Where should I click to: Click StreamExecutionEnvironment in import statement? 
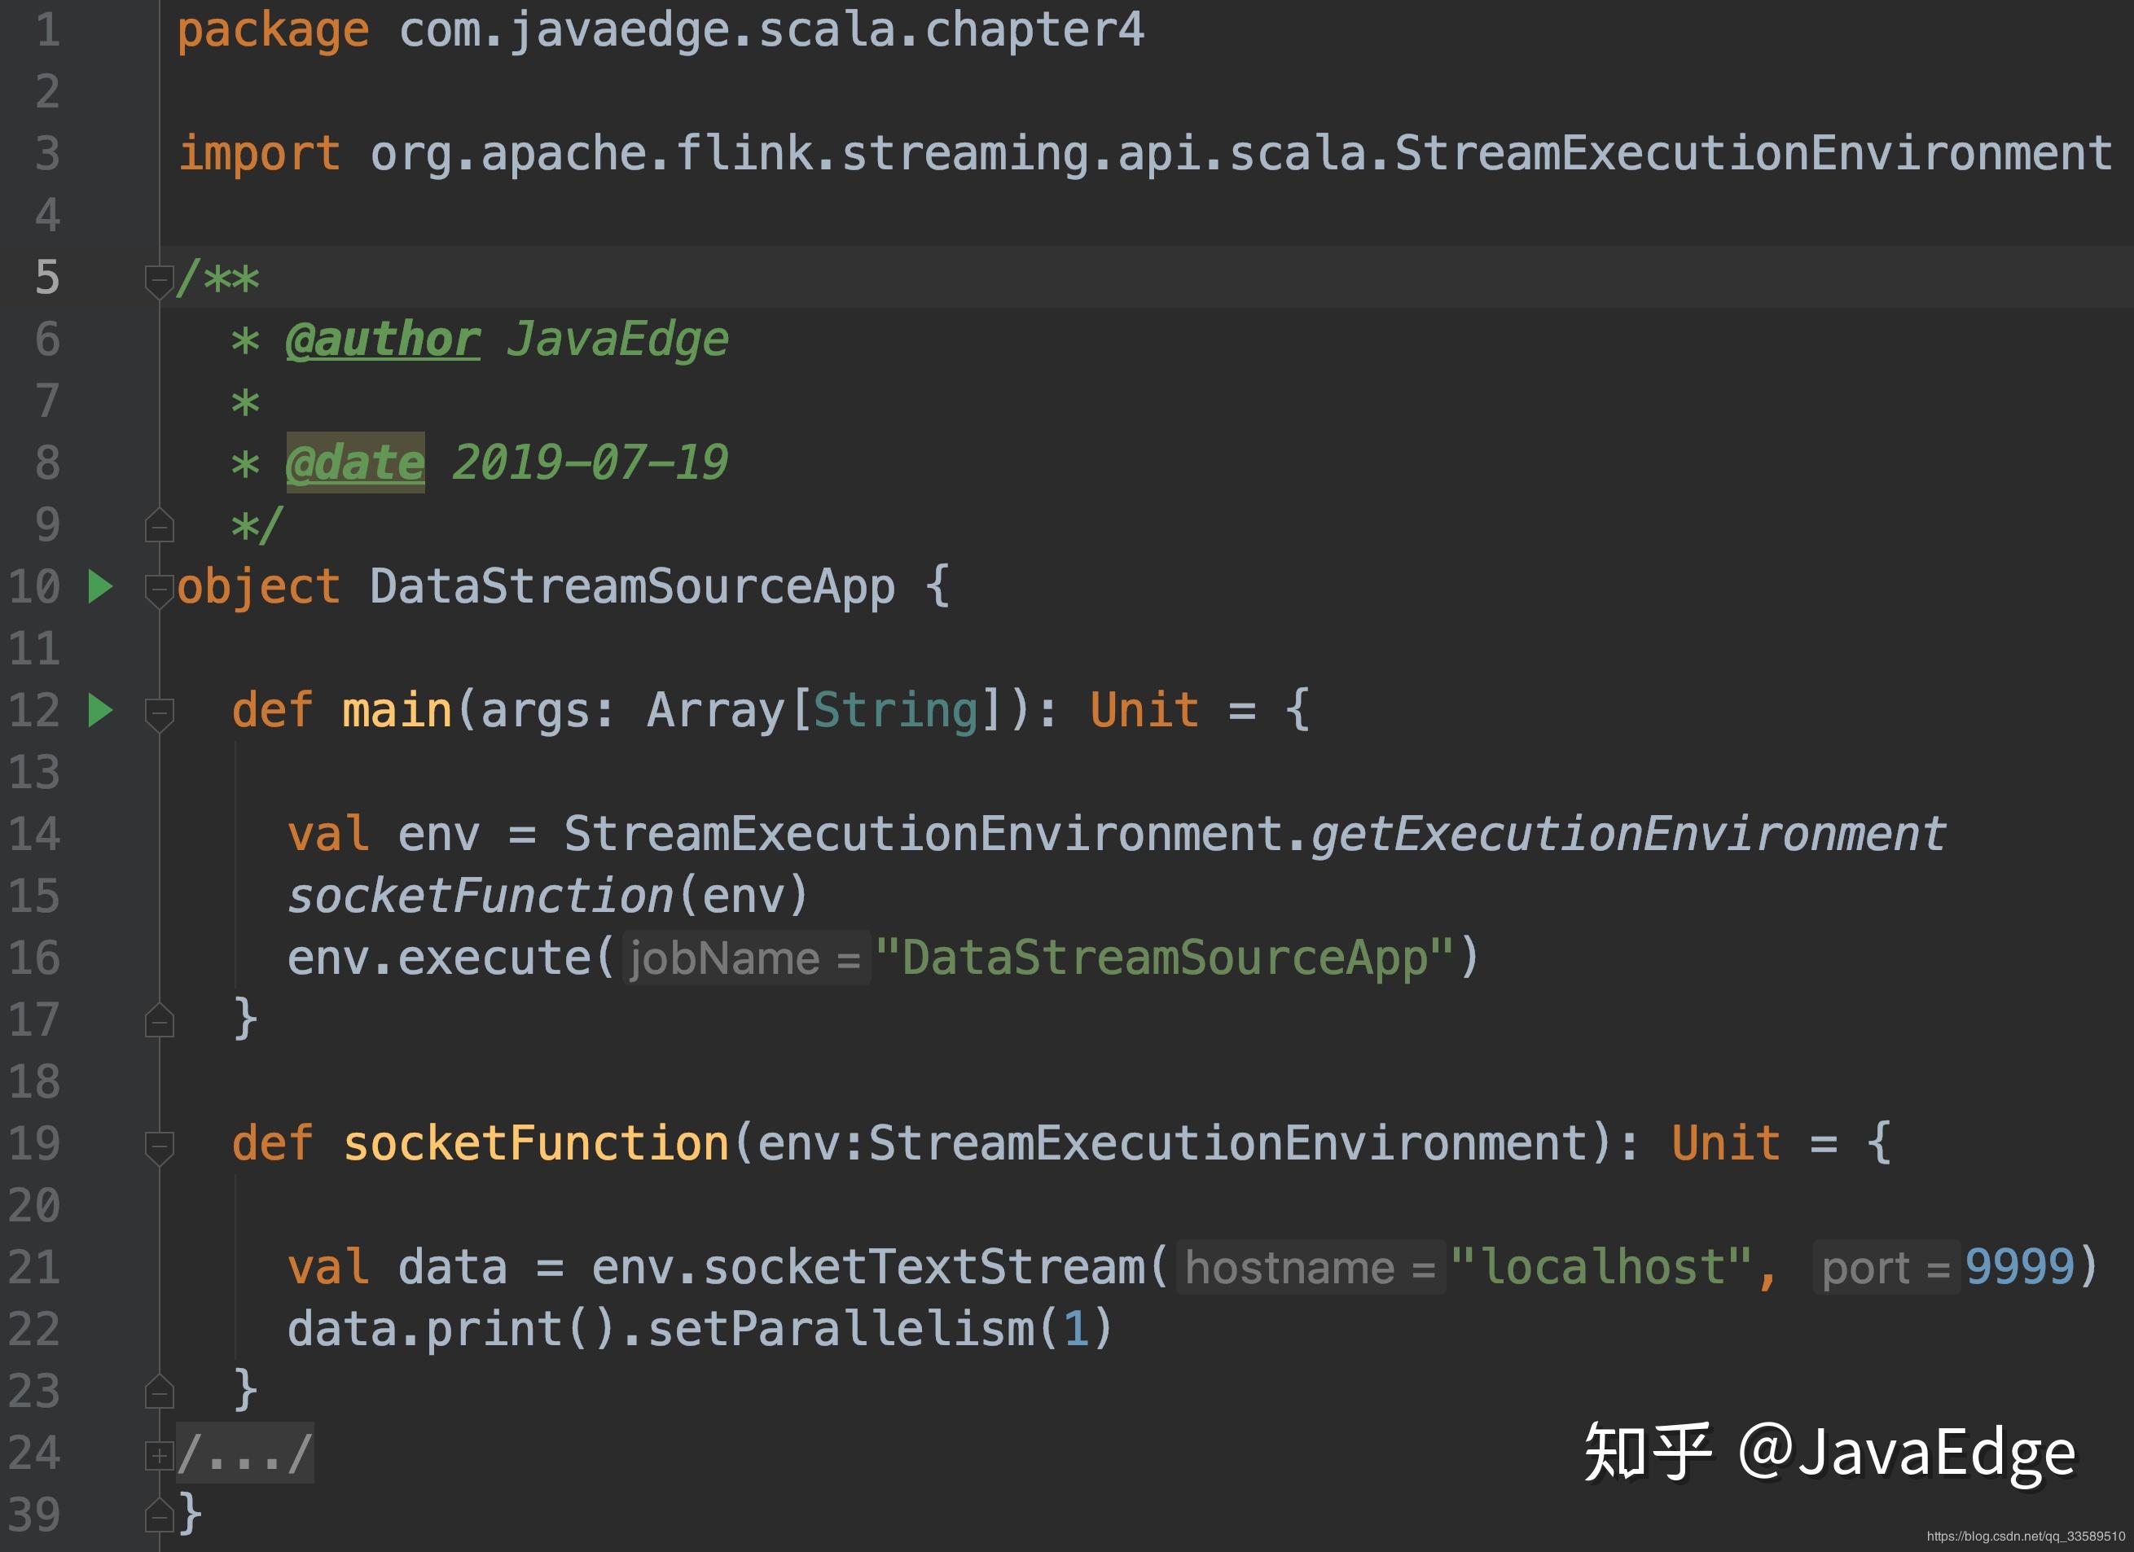[x=1752, y=153]
